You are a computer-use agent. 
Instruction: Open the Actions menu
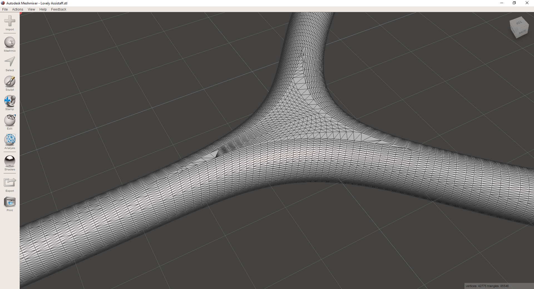click(x=18, y=9)
